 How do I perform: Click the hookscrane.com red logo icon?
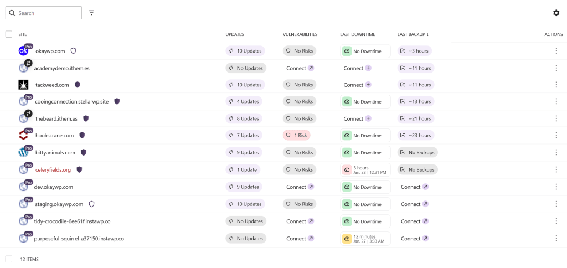pyautogui.click(x=23, y=135)
